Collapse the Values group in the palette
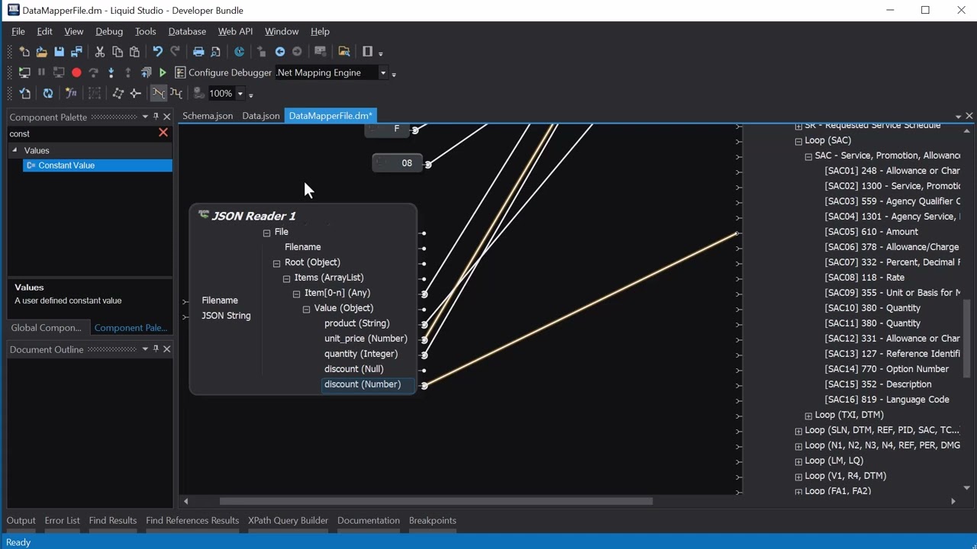This screenshot has height=549, width=977. pyautogui.click(x=15, y=150)
